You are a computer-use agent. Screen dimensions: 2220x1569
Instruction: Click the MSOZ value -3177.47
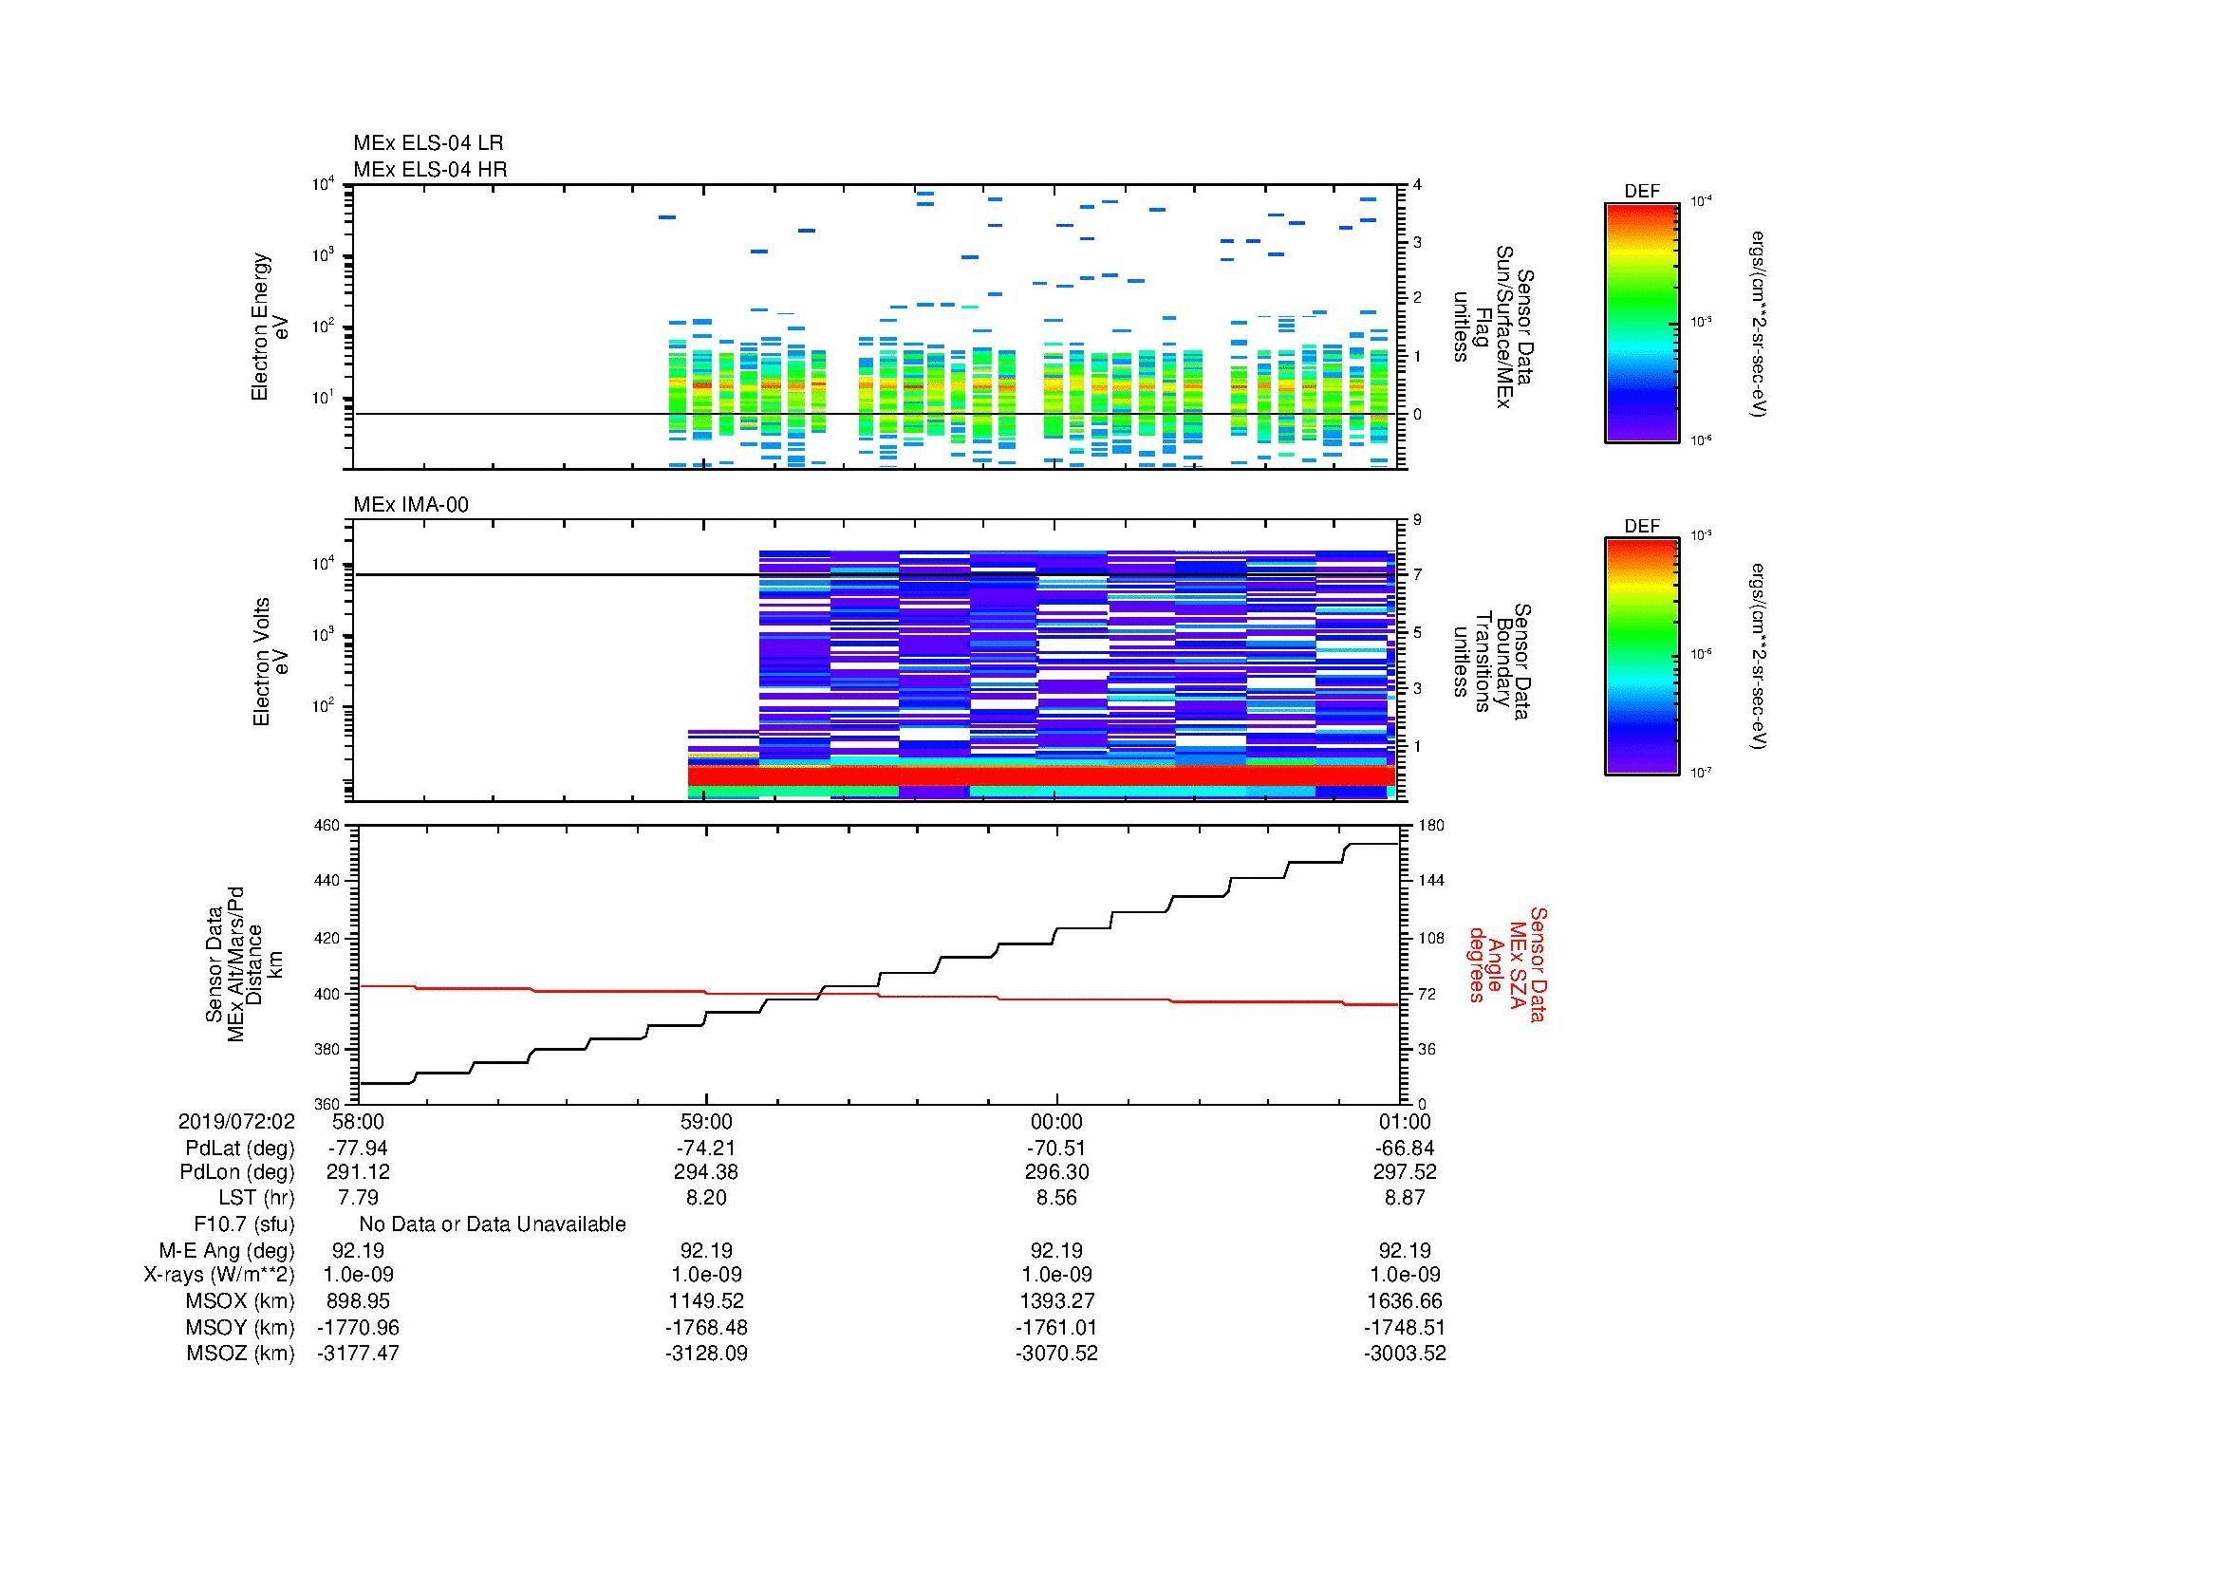click(x=358, y=1354)
